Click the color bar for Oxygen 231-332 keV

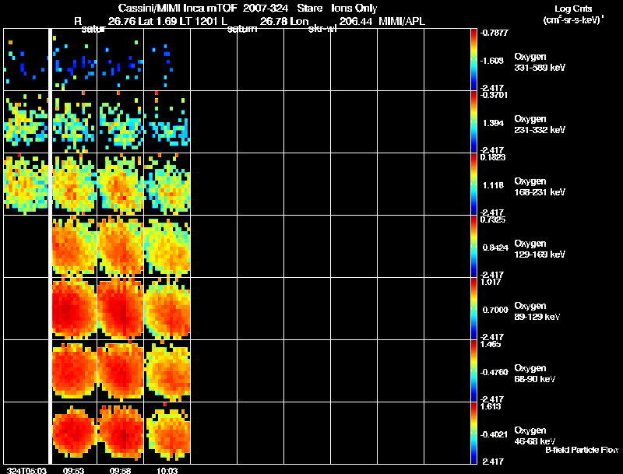(473, 122)
